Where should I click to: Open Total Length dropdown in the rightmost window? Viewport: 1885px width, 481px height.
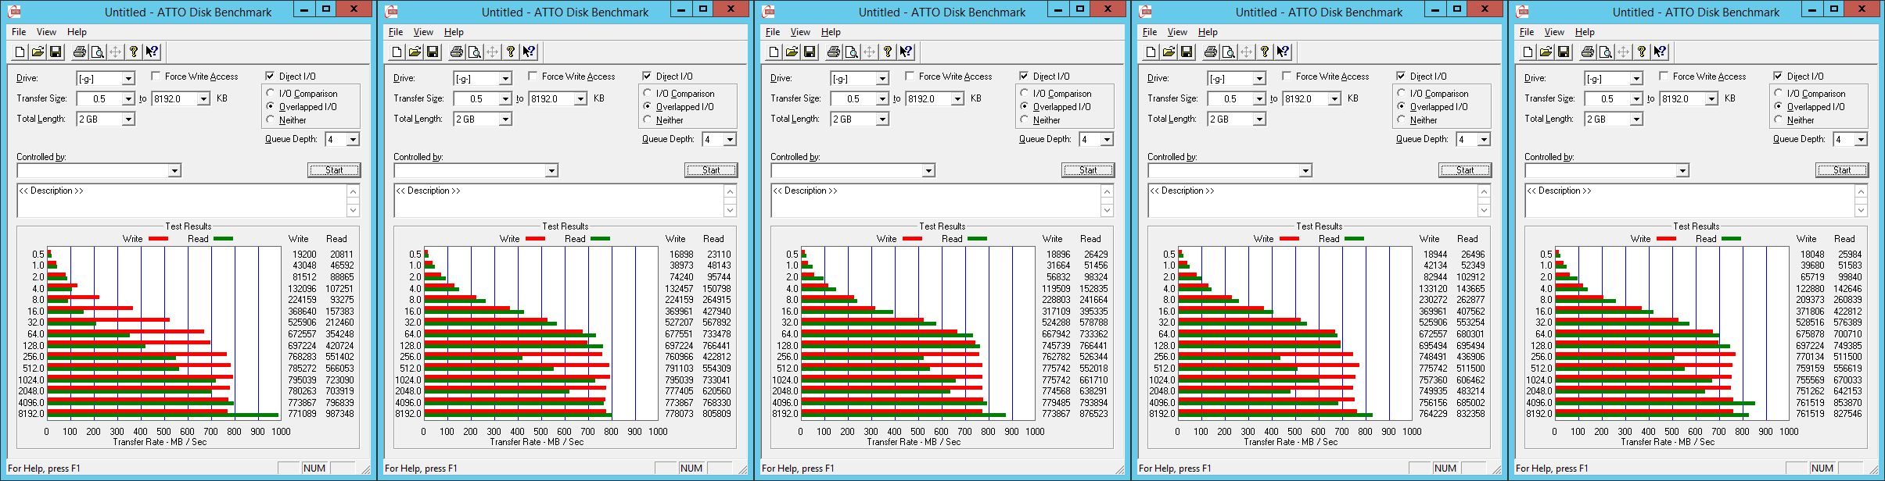point(1636,119)
